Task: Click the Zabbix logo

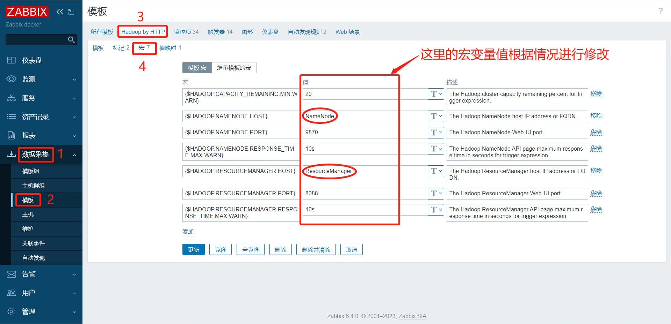Action: [27, 12]
